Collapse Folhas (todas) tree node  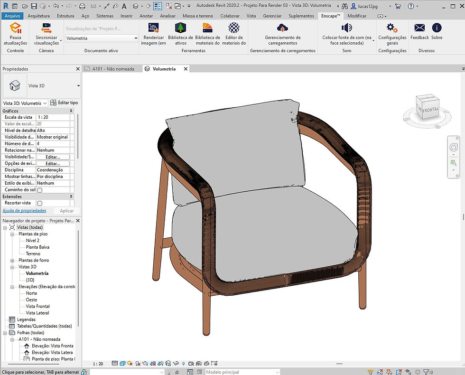[5, 333]
